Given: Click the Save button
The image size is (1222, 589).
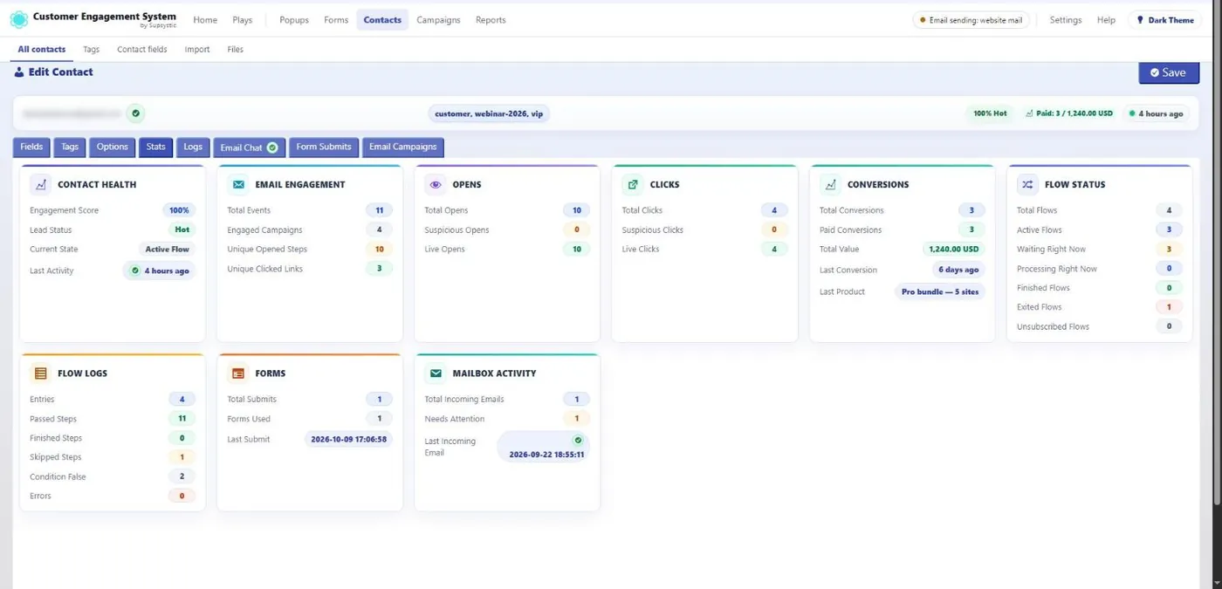Looking at the screenshot, I should (1168, 72).
